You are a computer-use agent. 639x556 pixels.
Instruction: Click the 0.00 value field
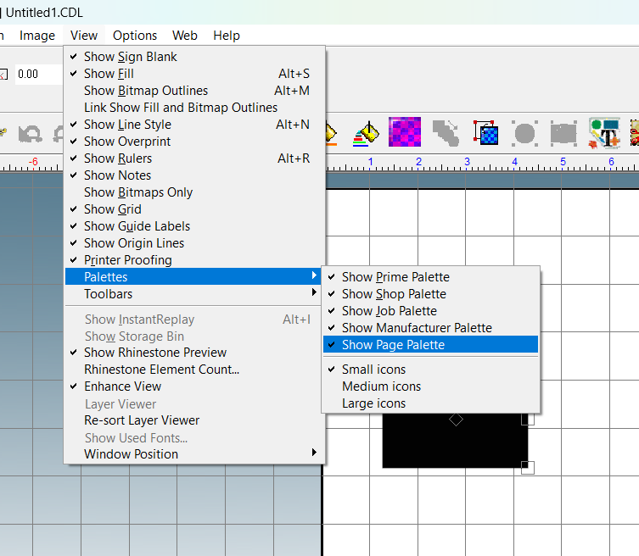38,74
